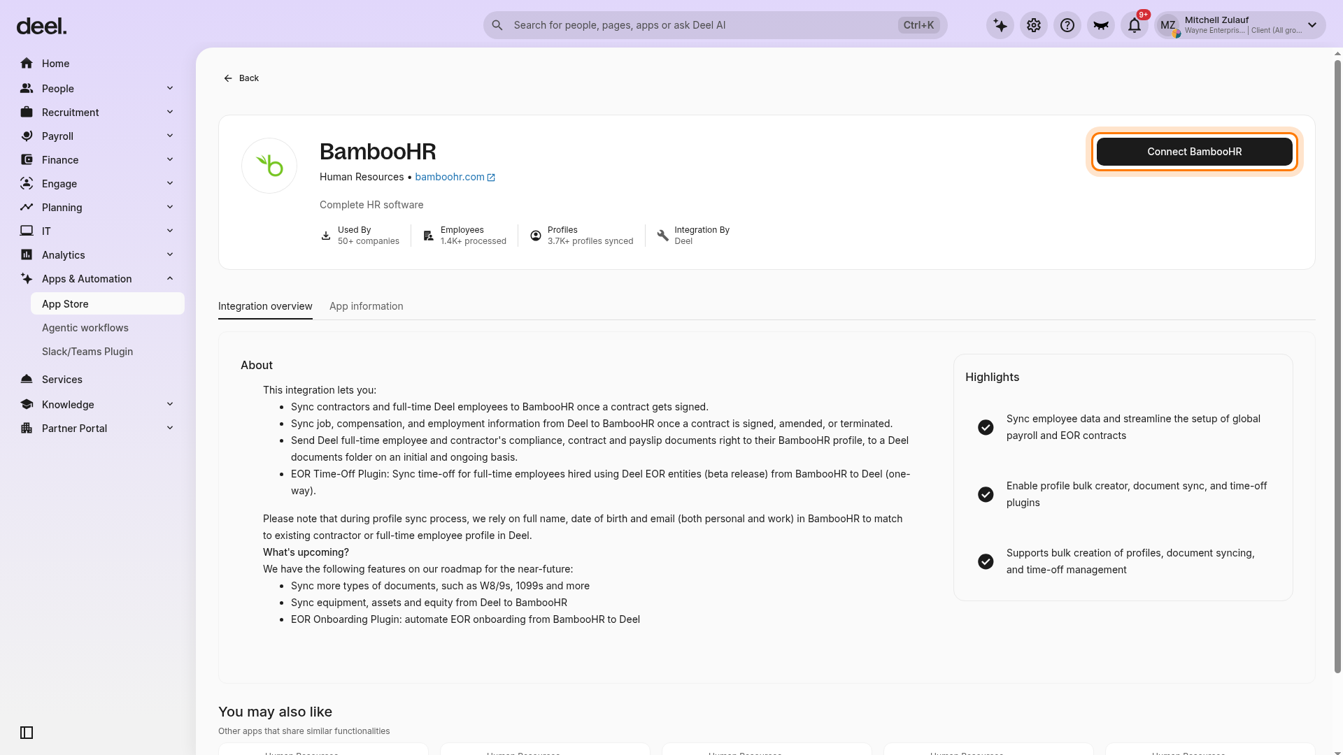The height and width of the screenshot is (755, 1343).
Task: Expand the Knowledge menu chevron
Action: point(170,404)
